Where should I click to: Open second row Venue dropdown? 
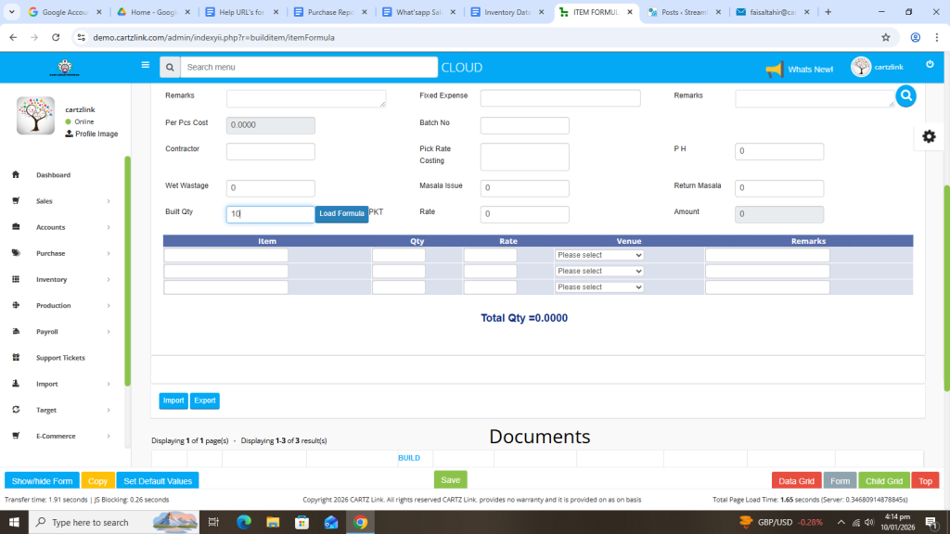[x=598, y=271]
